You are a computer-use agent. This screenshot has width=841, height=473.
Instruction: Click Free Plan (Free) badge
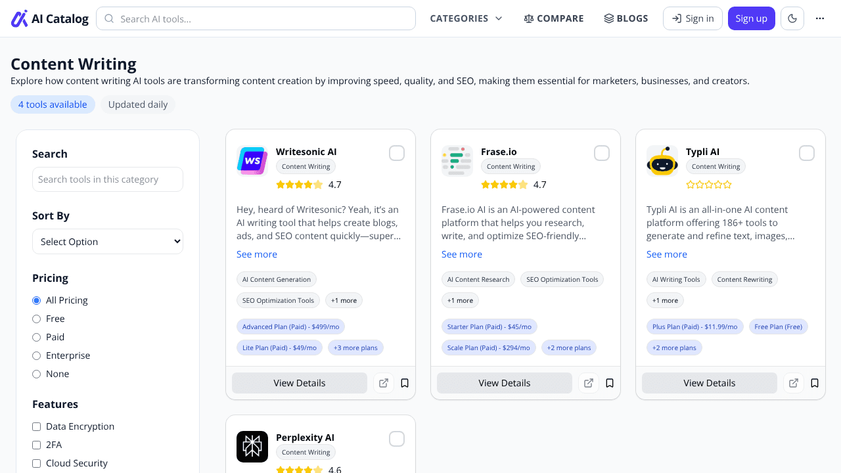point(779,327)
